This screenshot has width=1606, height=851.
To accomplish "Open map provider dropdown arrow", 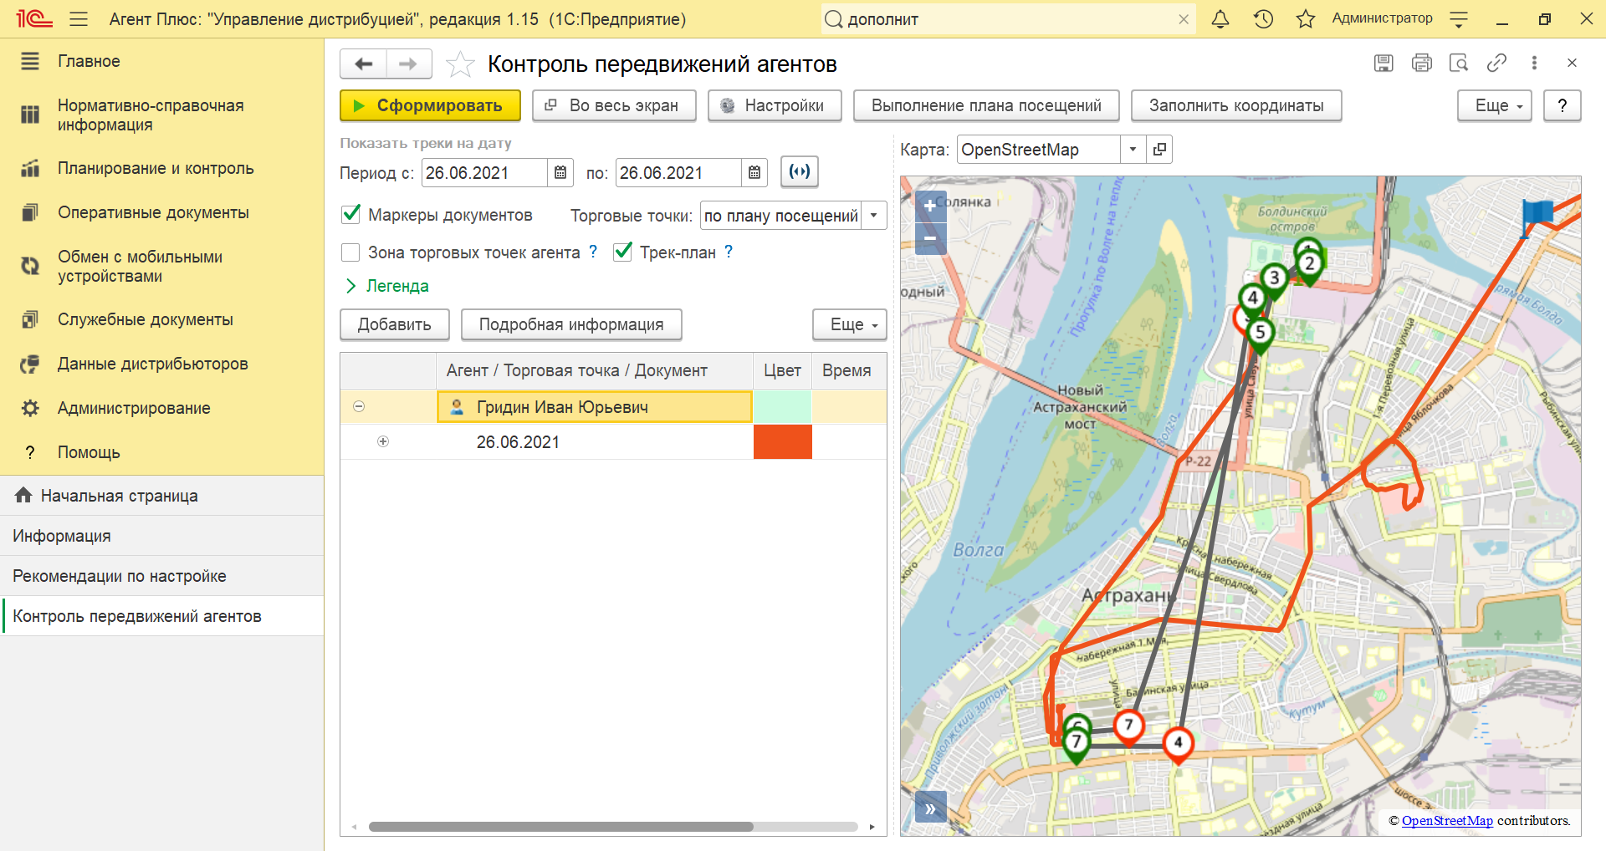I will [1133, 150].
